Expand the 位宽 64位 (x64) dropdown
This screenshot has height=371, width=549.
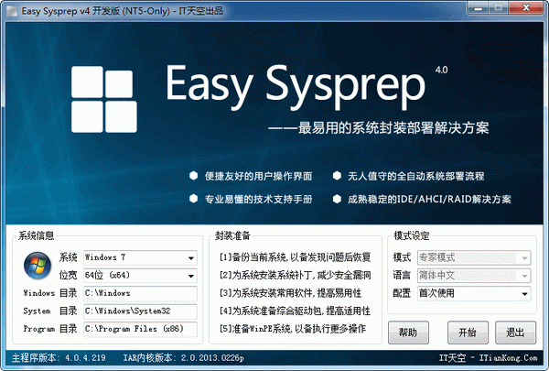pos(140,276)
